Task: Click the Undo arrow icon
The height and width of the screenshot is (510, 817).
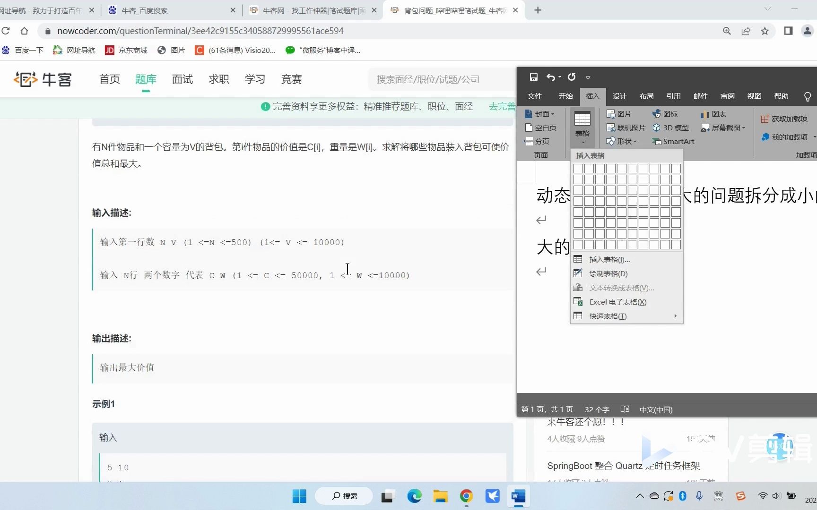Action: (550, 76)
